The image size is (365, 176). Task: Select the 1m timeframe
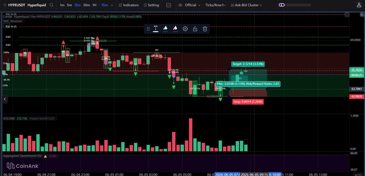pyautogui.click(x=62, y=5)
